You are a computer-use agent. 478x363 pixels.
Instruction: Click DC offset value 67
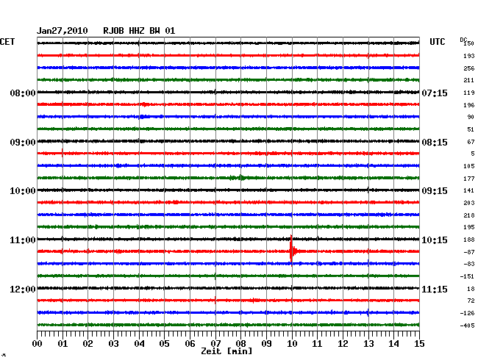pos(471,142)
